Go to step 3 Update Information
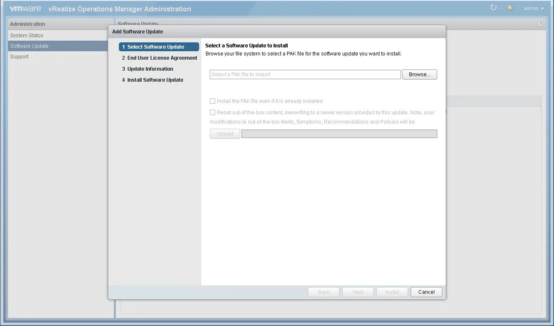Viewport: 554px width, 326px height. pyautogui.click(x=159, y=69)
